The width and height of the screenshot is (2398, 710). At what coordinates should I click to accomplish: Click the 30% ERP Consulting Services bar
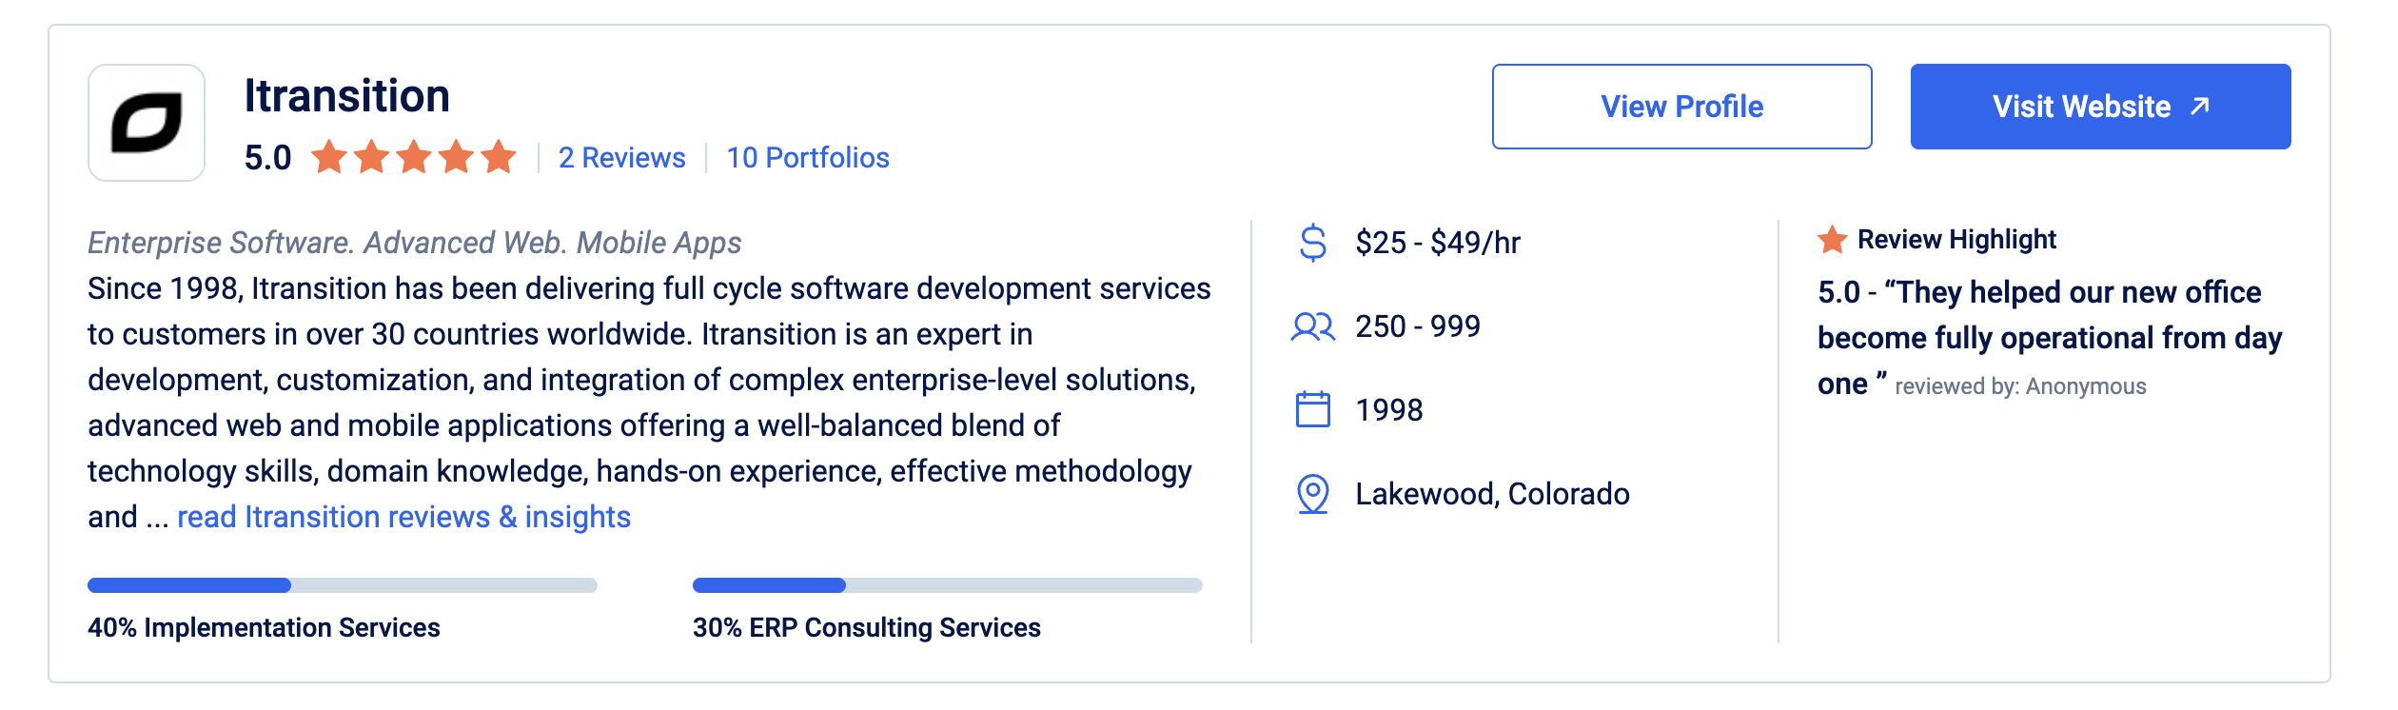[x=947, y=585]
